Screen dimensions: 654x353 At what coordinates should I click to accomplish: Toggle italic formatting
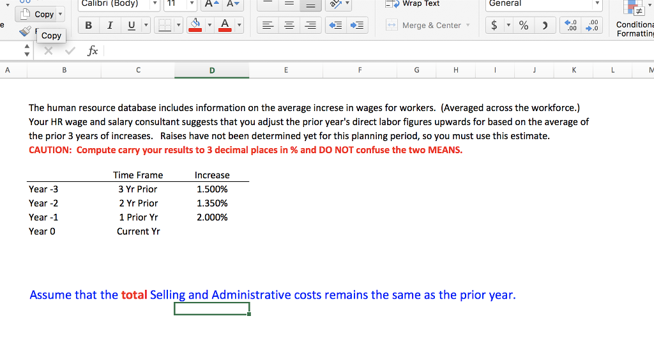[x=109, y=26]
